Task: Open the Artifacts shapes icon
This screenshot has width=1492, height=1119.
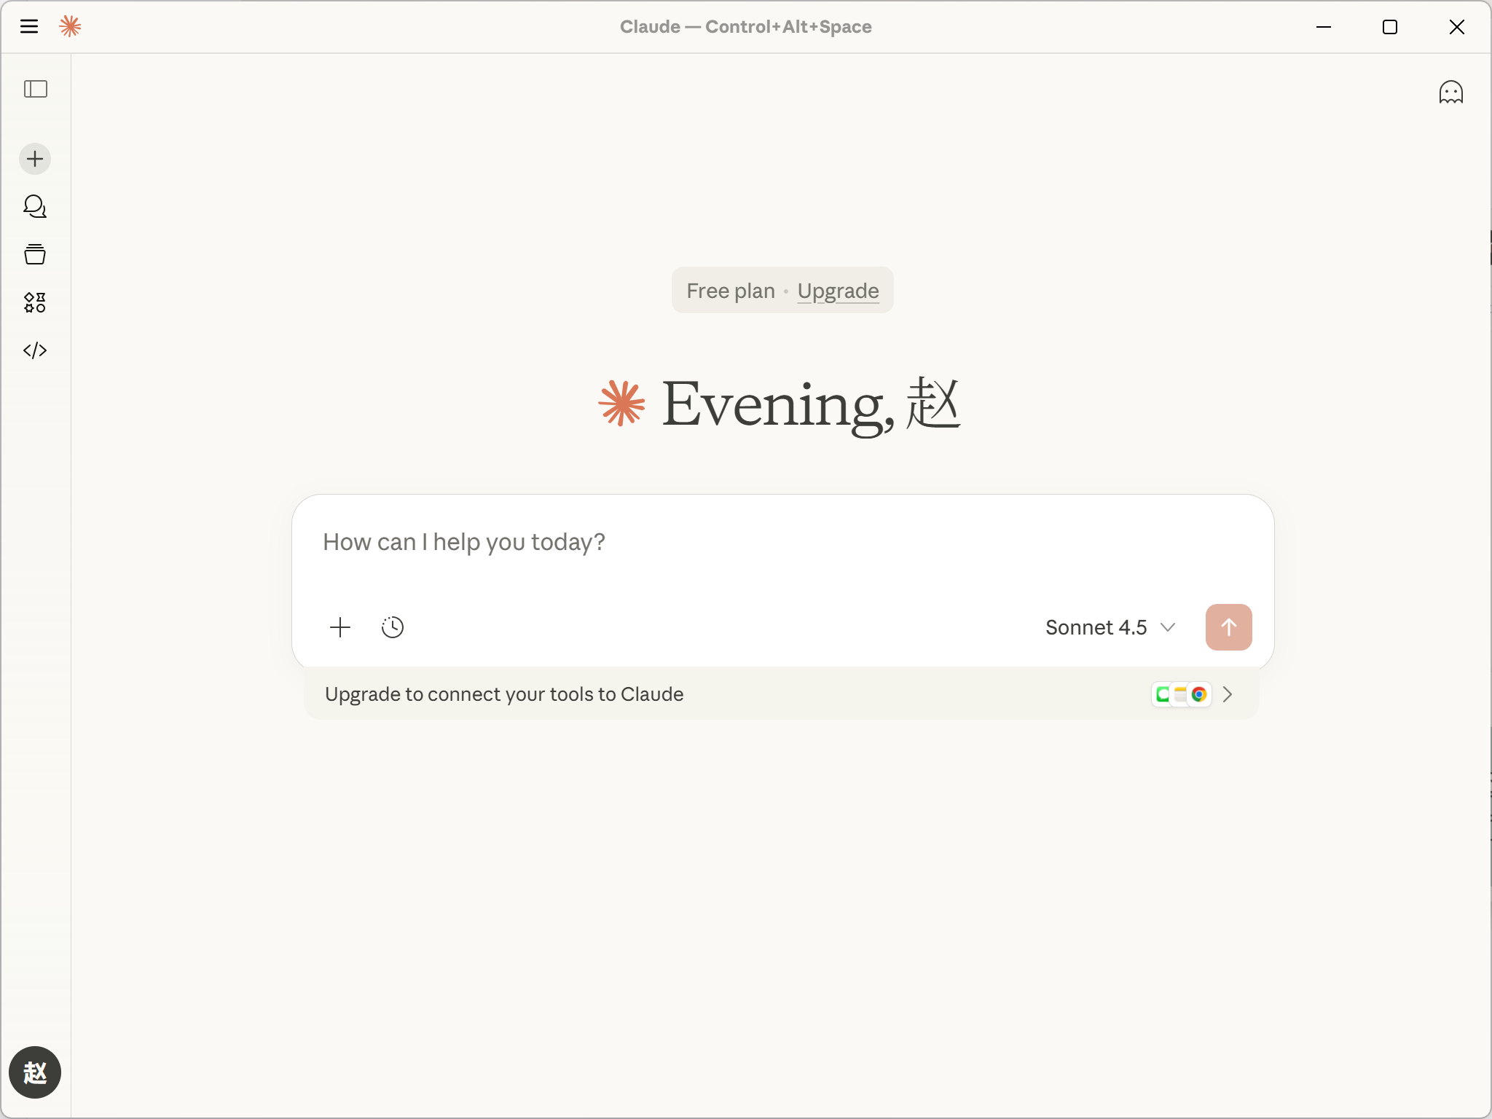Action: [35, 302]
